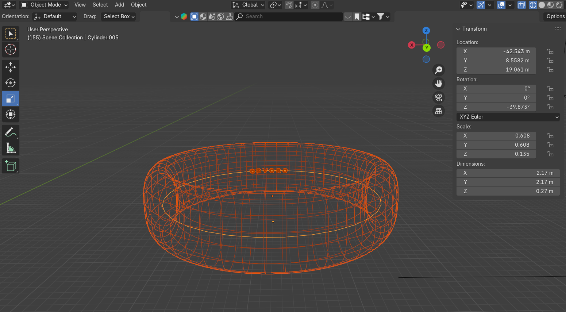Open the Object Mode dropdown

pos(44,5)
